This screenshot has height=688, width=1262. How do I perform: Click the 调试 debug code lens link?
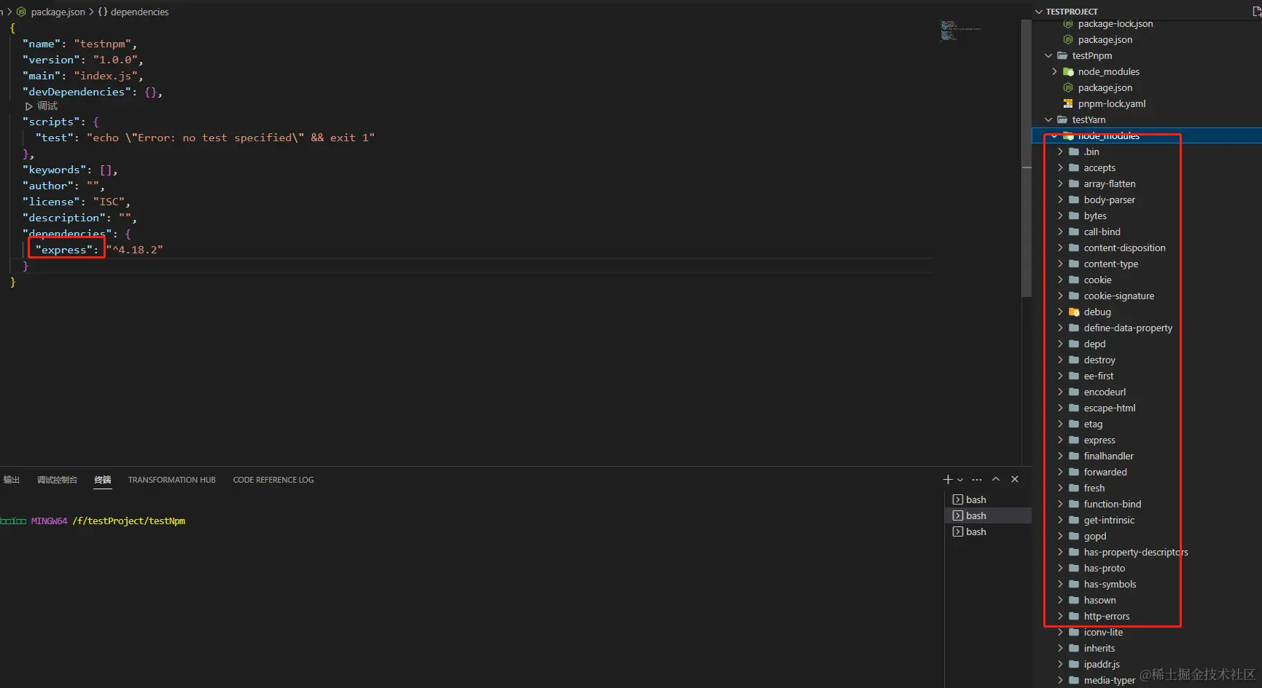(47, 106)
